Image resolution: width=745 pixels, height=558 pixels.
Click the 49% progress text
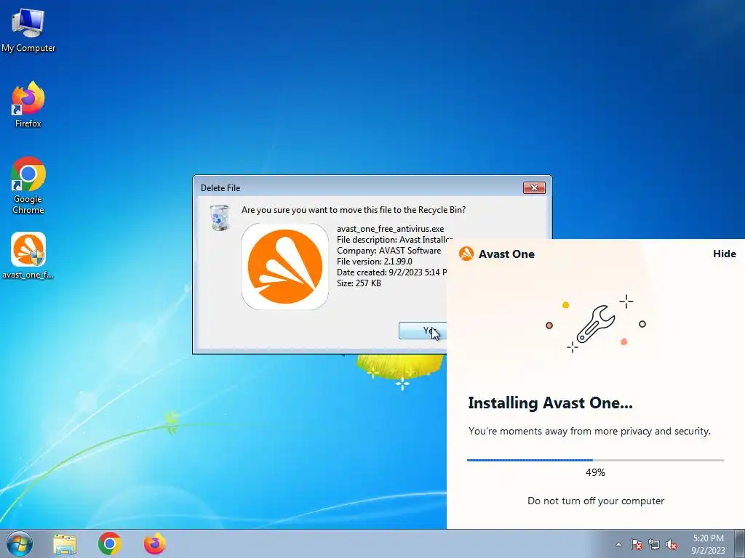[595, 472]
